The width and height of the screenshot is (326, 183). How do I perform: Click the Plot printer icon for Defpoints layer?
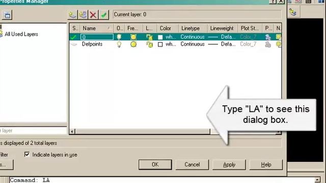tap(268, 44)
